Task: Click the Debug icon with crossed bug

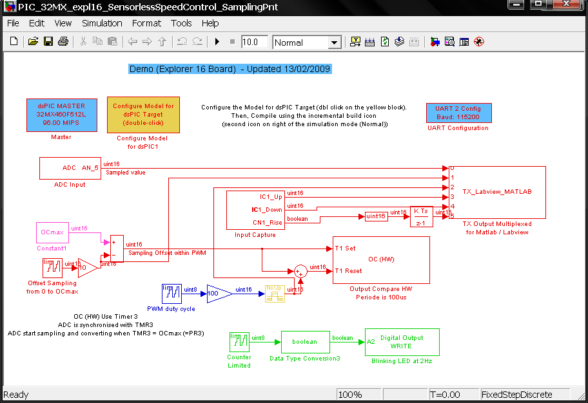Action: pos(479,42)
